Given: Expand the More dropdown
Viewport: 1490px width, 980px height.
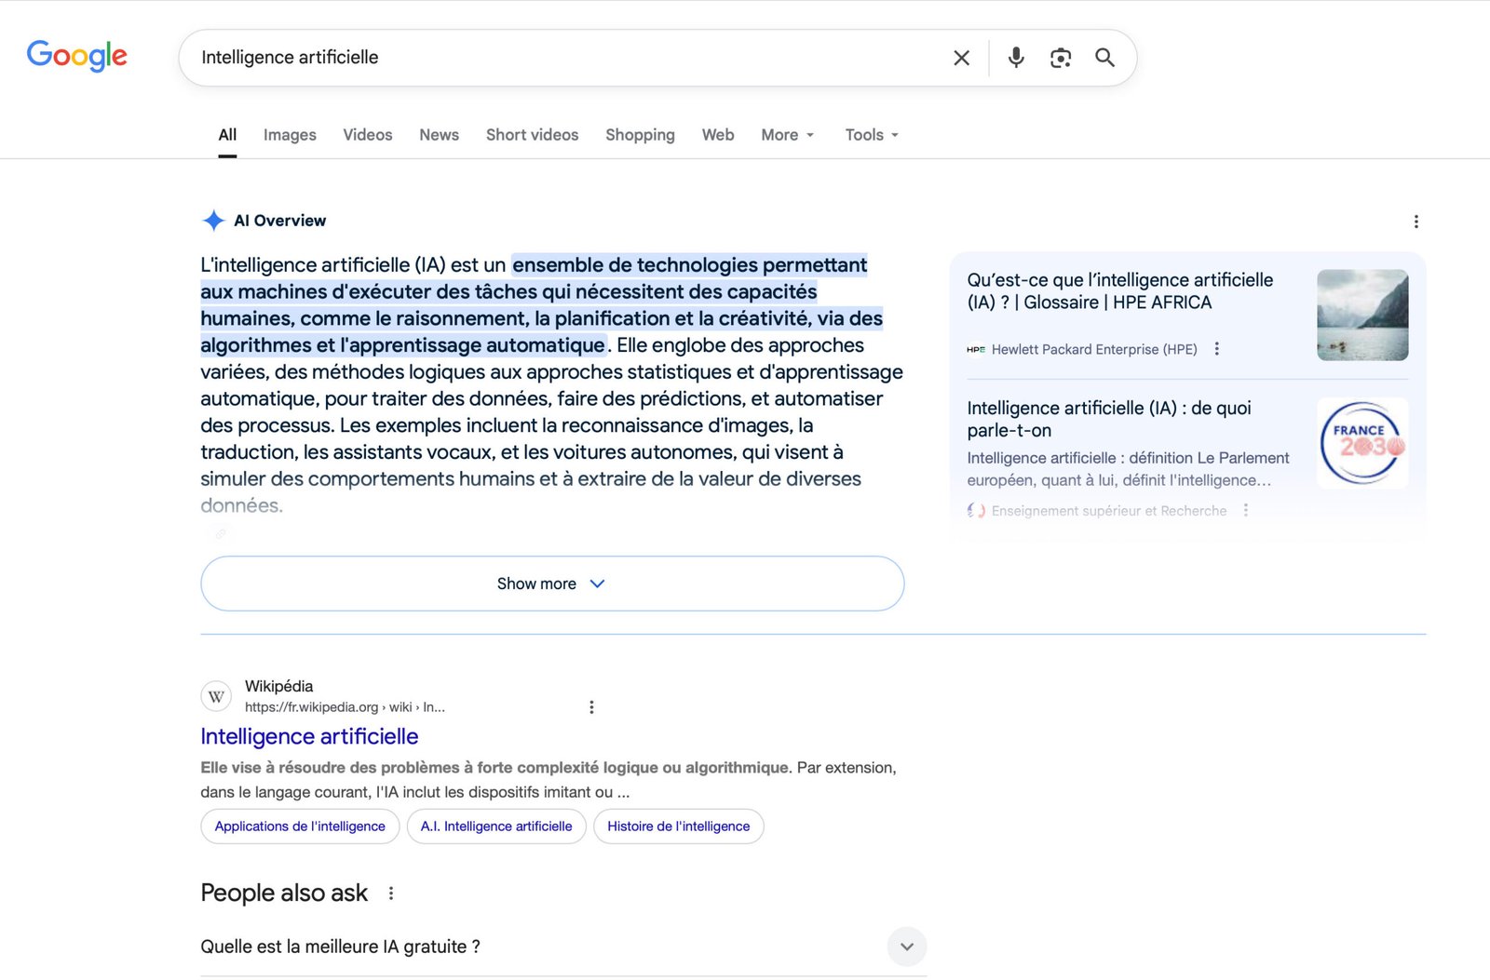Looking at the screenshot, I should (x=788, y=135).
